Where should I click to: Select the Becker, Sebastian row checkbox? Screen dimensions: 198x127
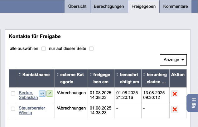pos(13,93)
